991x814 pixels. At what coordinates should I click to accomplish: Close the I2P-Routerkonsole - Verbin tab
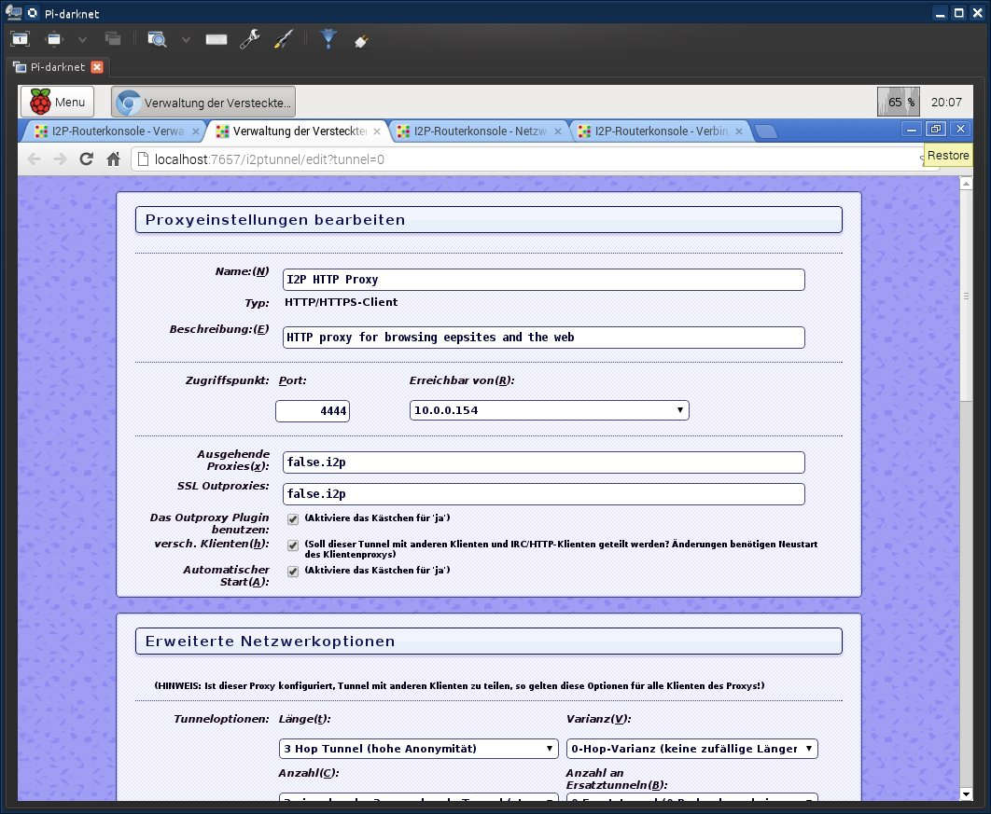pyautogui.click(x=739, y=131)
